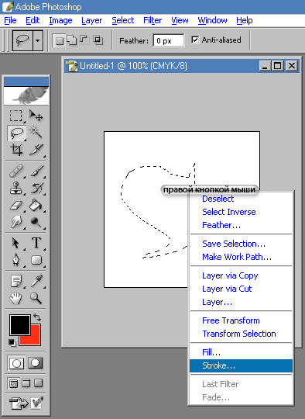This screenshot has height=419, width=305.
Task: Select the Clone Stamp tool
Action: click(16, 188)
